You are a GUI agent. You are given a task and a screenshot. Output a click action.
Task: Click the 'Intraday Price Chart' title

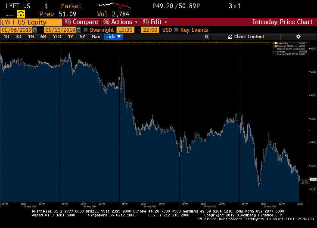(x=283, y=22)
